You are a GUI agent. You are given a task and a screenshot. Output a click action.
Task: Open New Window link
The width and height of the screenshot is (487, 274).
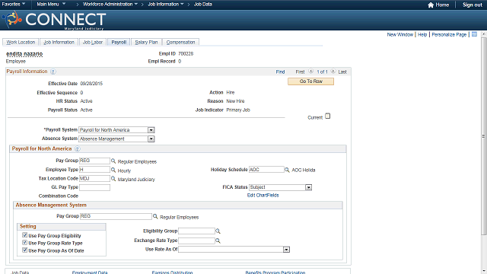coord(400,34)
